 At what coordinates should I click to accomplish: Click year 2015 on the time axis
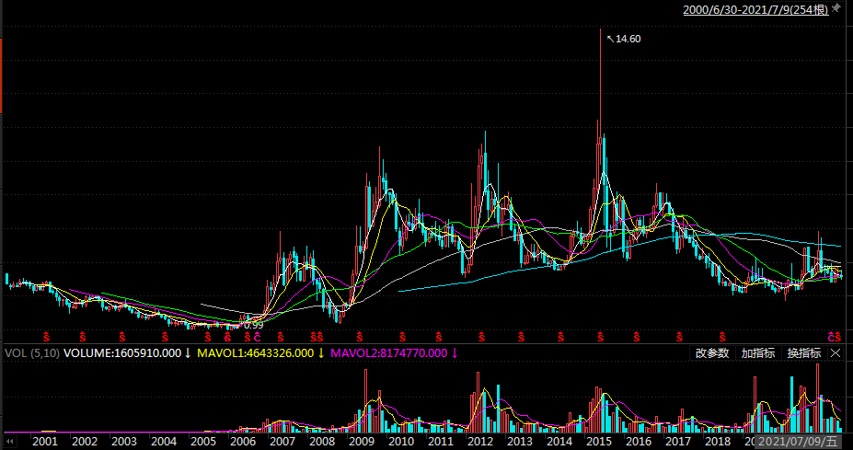(x=599, y=442)
